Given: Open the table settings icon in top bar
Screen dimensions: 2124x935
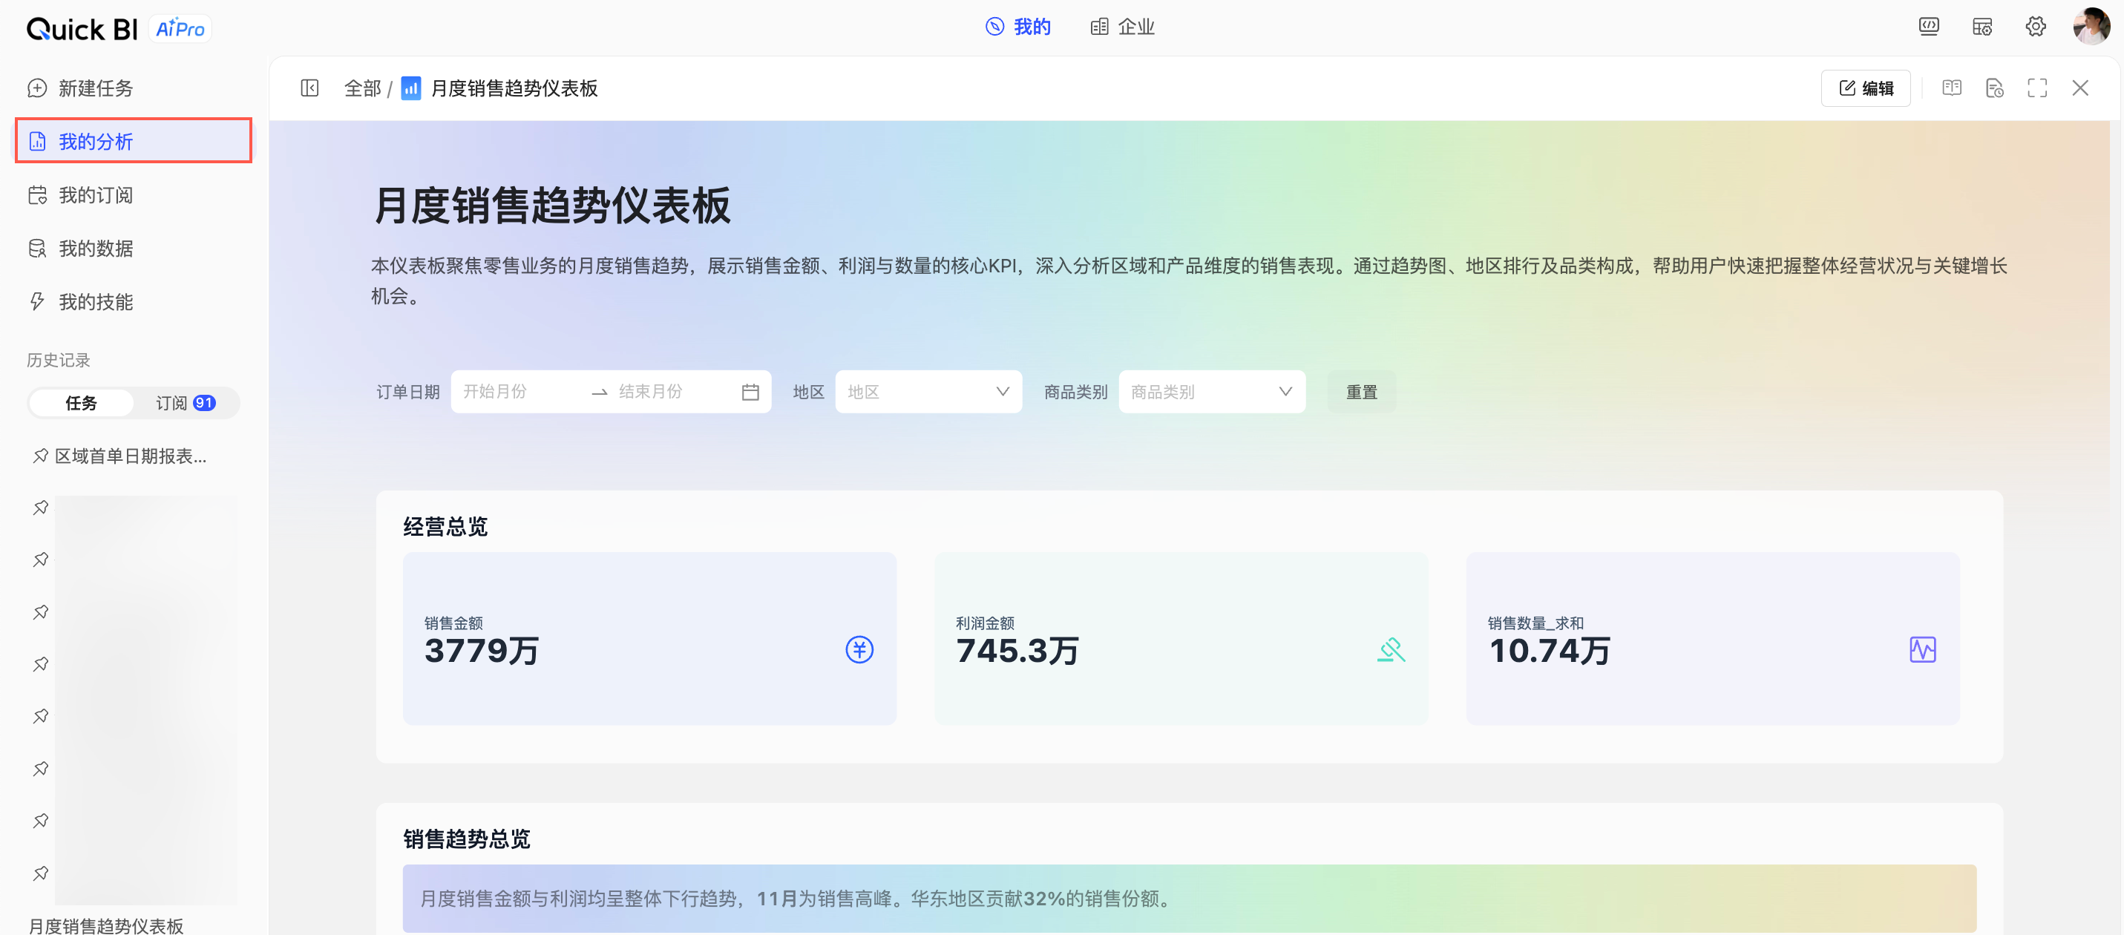Looking at the screenshot, I should tap(1982, 27).
